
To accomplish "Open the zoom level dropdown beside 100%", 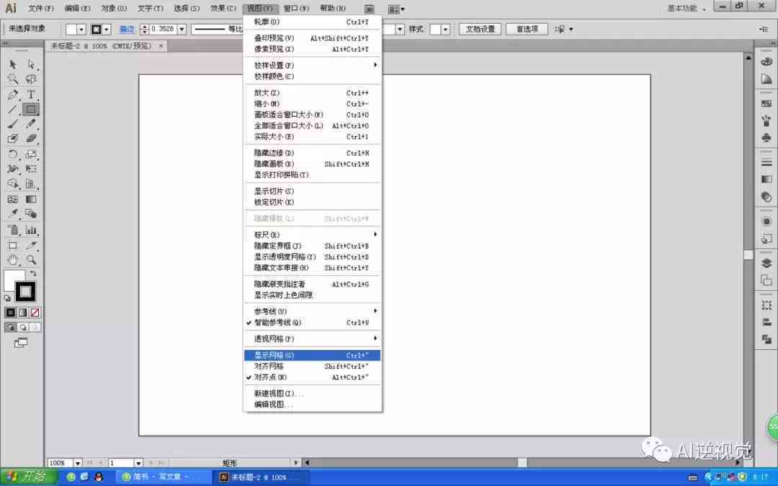I will [77, 463].
